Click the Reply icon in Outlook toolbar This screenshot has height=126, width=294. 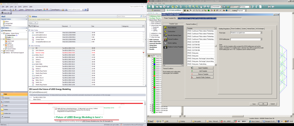(x=21, y=10)
